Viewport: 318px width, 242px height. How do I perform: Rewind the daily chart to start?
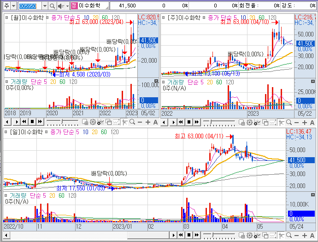[181, 235]
